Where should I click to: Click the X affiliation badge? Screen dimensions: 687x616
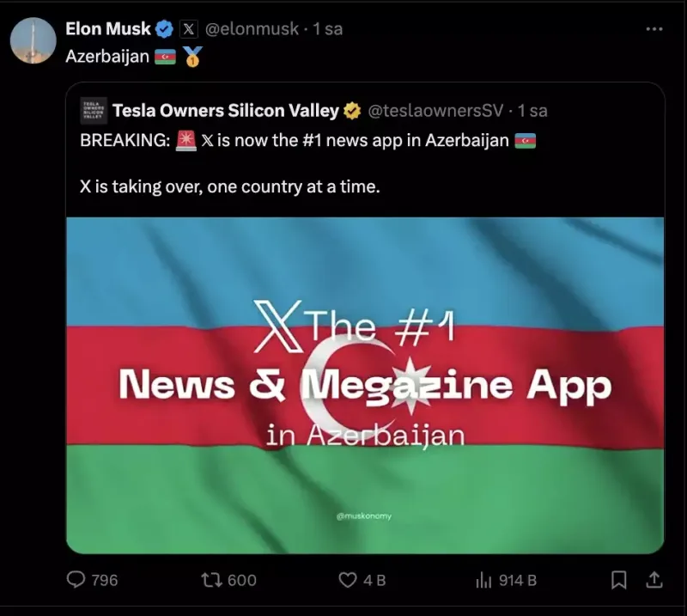188,29
